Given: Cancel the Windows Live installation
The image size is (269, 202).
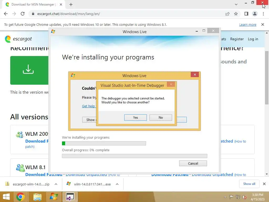Looking at the screenshot, I should pos(193,163).
